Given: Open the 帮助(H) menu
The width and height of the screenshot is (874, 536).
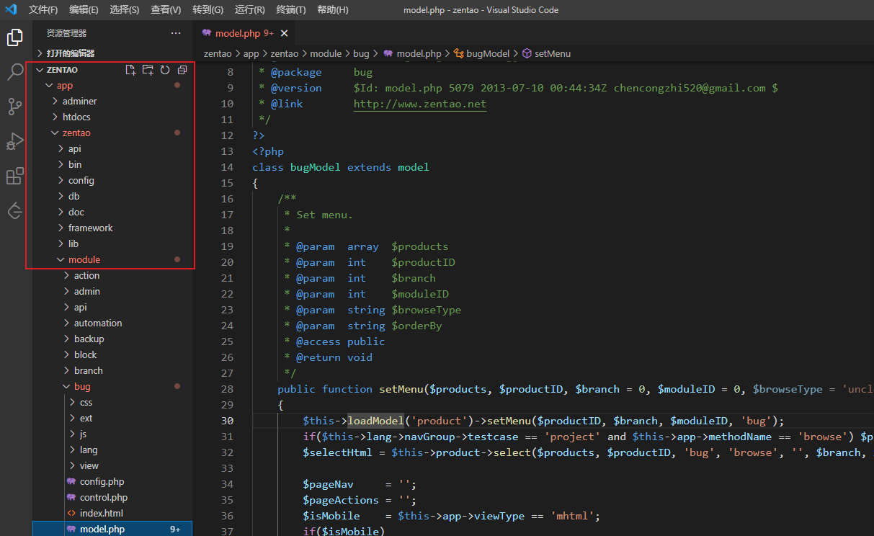Looking at the screenshot, I should (333, 10).
